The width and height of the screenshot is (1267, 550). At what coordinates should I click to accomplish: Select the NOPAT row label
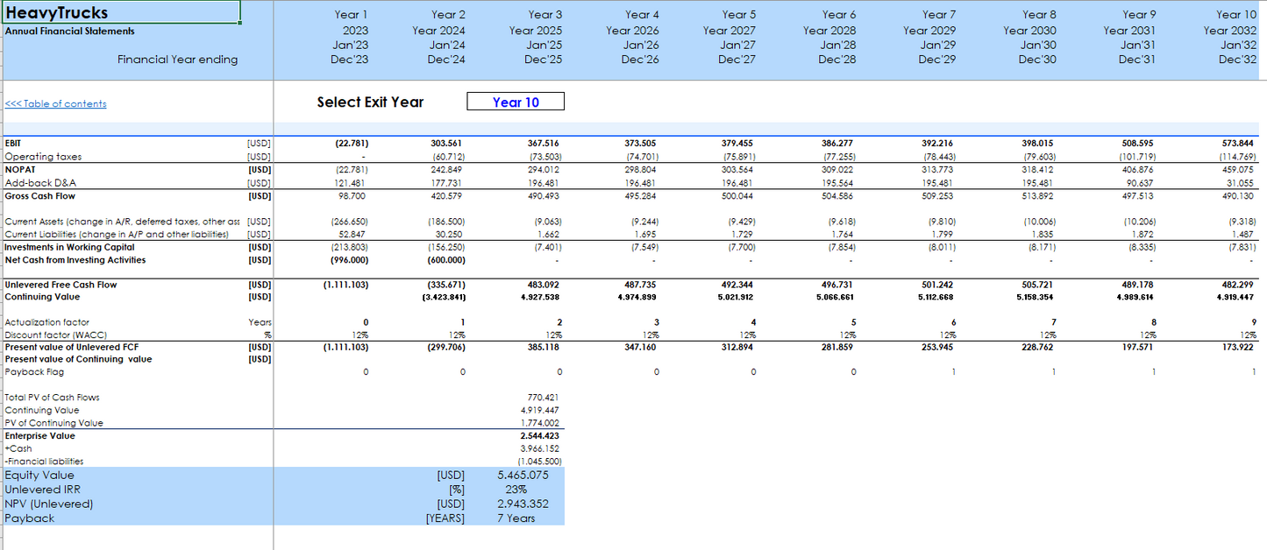click(x=19, y=168)
